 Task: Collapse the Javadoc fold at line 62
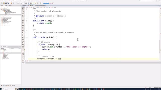point(27,30)
